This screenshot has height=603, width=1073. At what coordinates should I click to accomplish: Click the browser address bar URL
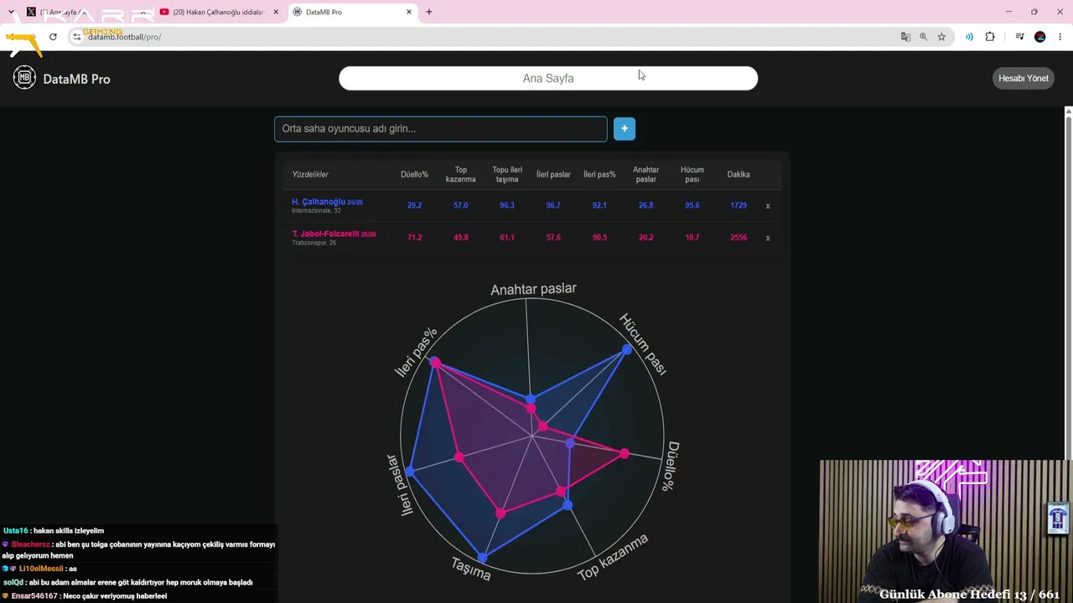pos(124,37)
